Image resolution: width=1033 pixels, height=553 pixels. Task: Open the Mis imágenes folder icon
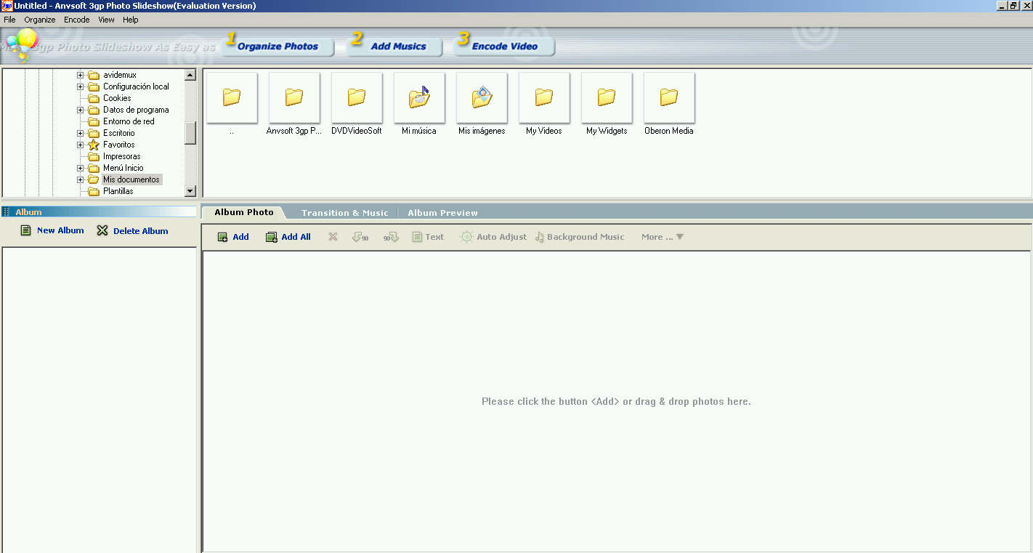(482, 97)
